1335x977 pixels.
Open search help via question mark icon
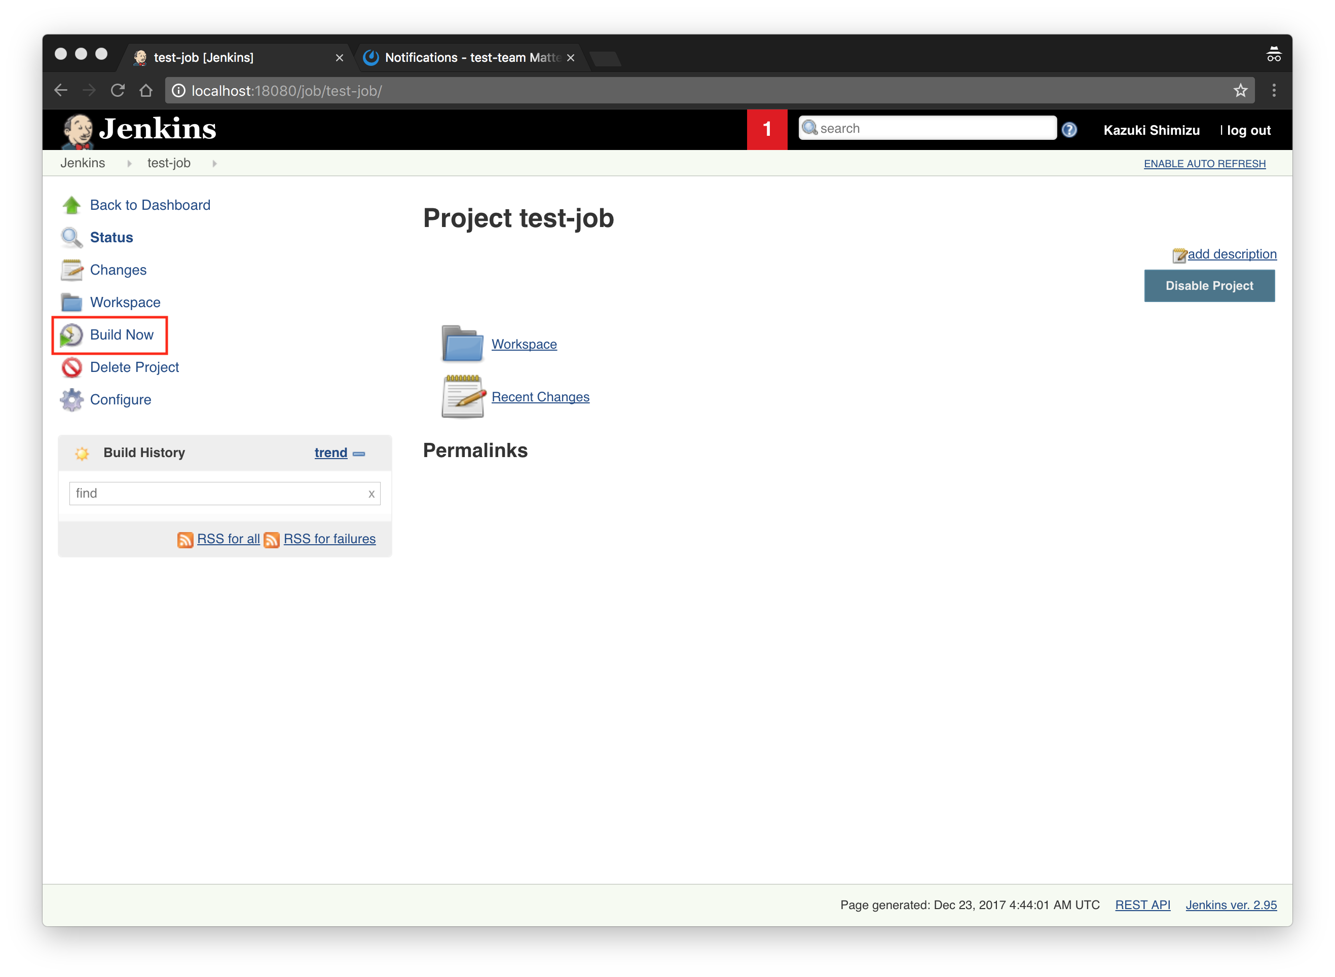click(x=1069, y=130)
